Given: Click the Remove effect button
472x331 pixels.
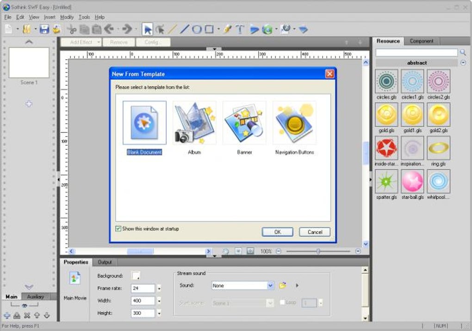Looking at the screenshot, I should pos(118,42).
